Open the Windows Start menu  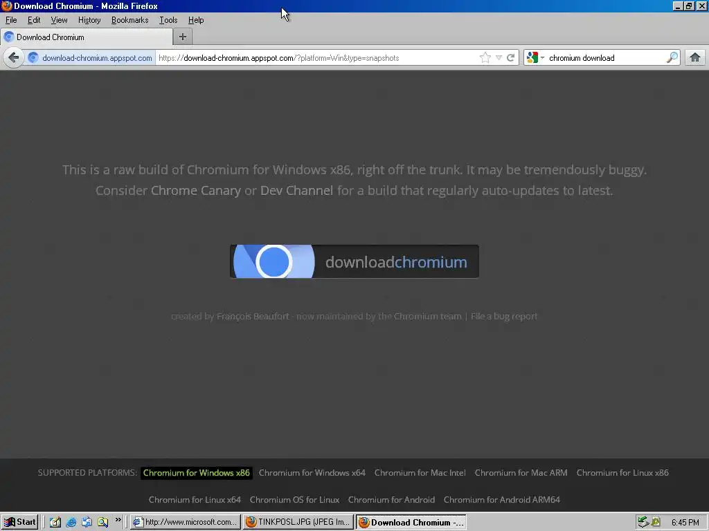click(x=19, y=522)
